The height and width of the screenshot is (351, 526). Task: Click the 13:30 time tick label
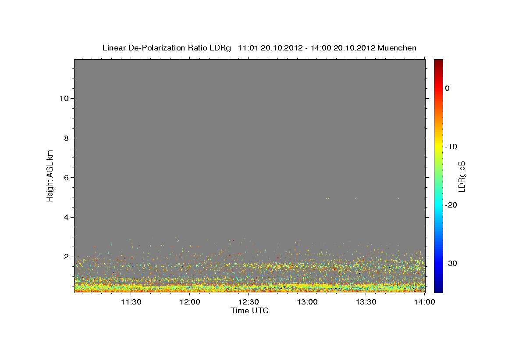point(366,302)
